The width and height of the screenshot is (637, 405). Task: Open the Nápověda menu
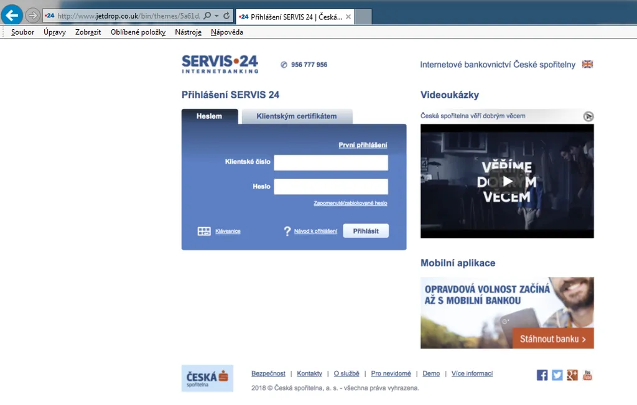point(227,32)
